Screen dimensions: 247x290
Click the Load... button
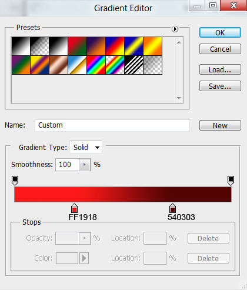coord(220,69)
